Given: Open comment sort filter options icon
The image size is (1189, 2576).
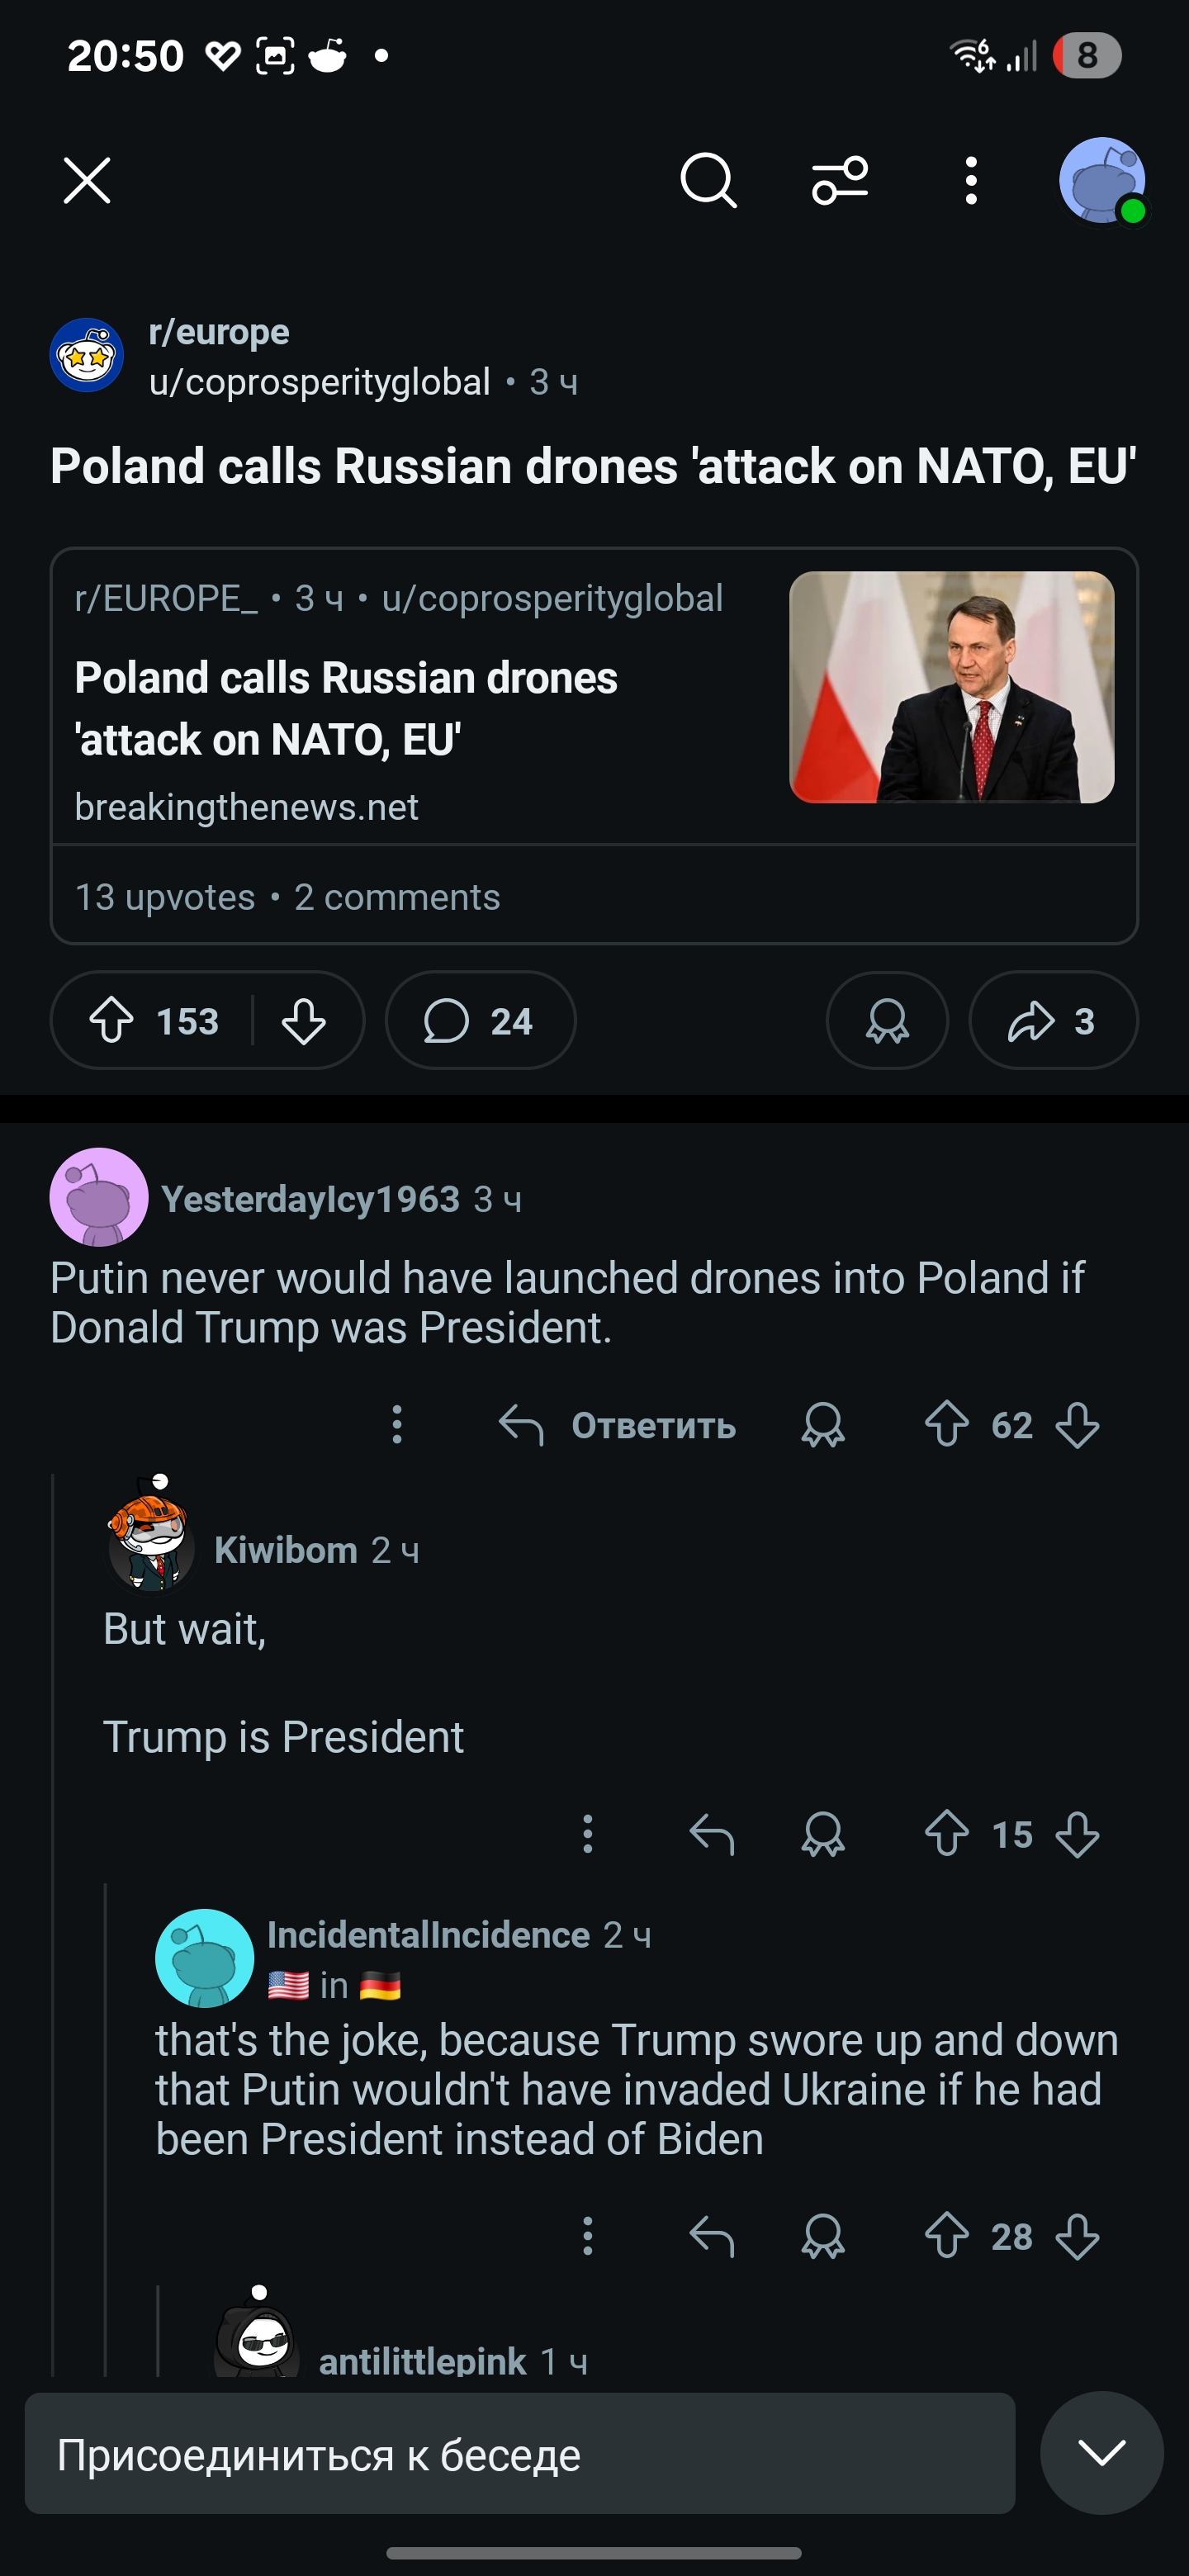Looking at the screenshot, I should pyautogui.click(x=839, y=181).
